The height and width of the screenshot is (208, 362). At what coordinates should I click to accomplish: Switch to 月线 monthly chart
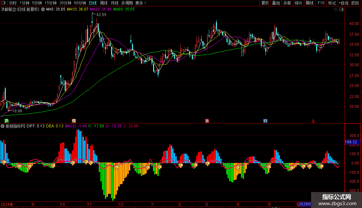click(114, 3)
